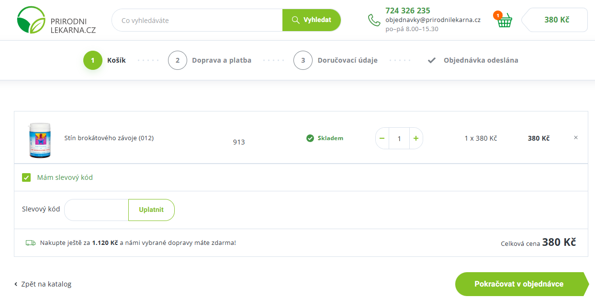Image resolution: width=595 pixels, height=298 pixels.
Task: Select step 1 Košík
Action: (x=105, y=60)
